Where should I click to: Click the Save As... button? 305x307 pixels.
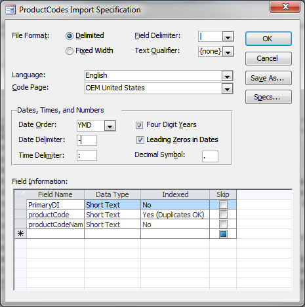(268, 78)
